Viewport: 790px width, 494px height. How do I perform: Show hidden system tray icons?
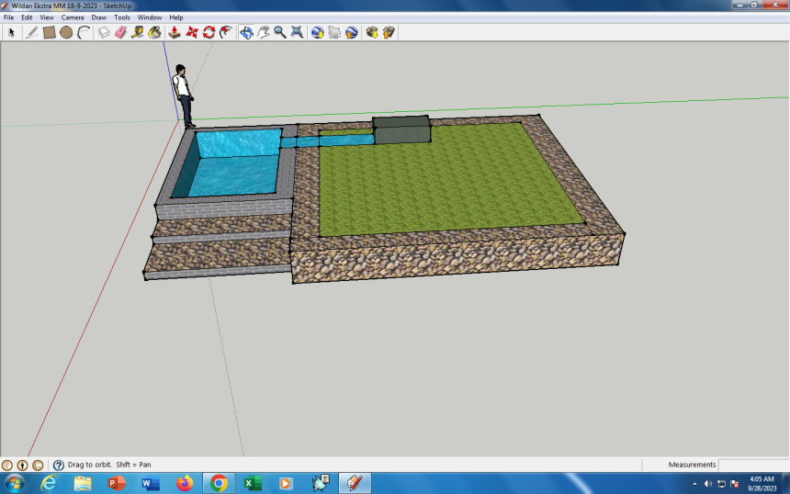click(x=694, y=483)
